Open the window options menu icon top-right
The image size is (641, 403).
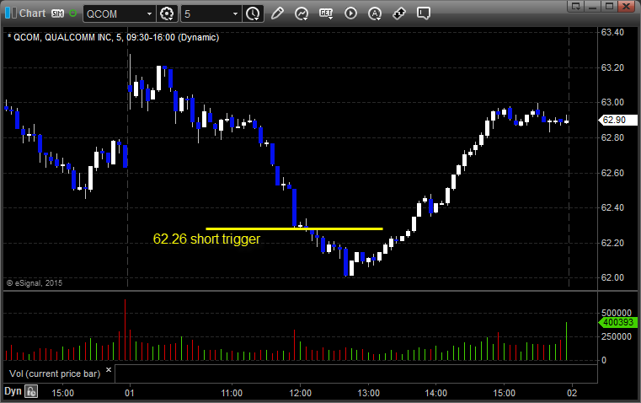click(x=575, y=6)
